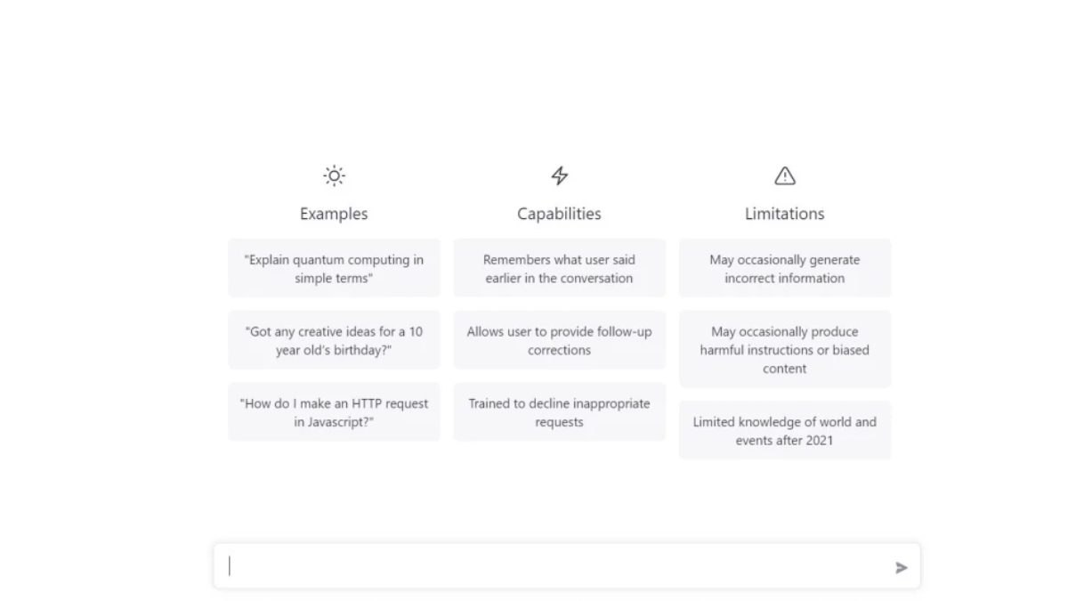Pick the HTTP request in Javascript example
Screen dimensions: 1068x601
coord(334,412)
